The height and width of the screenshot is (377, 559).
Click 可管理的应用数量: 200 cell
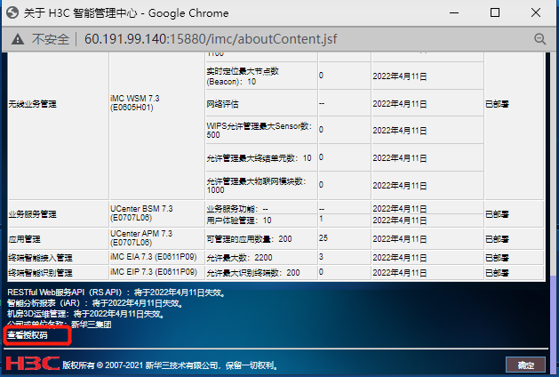click(261, 238)
